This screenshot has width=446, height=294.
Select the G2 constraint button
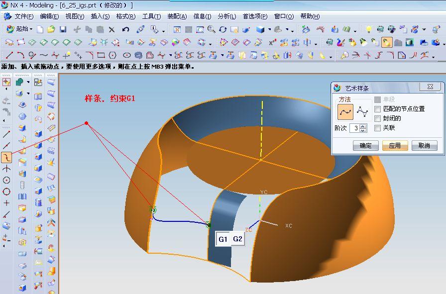tap(237, 239)
